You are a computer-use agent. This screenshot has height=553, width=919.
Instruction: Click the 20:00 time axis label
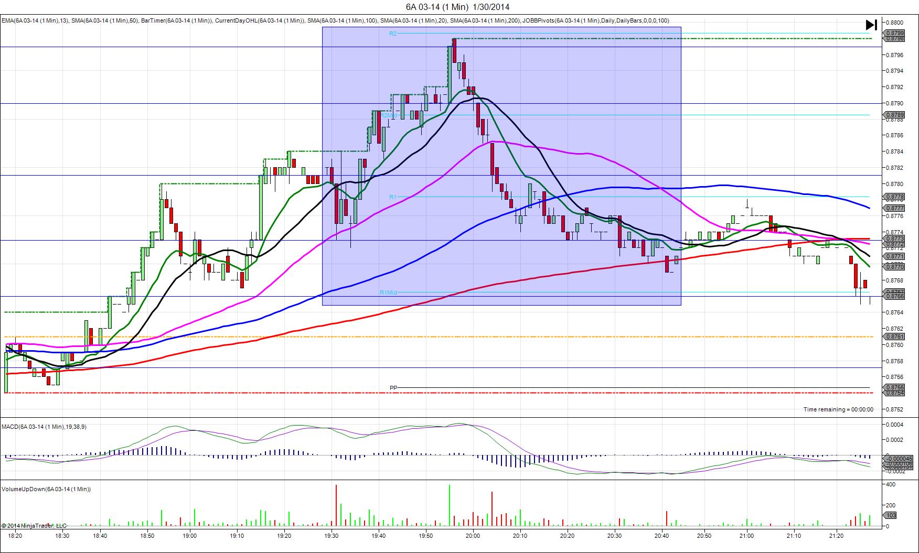[x=473, y=536]
